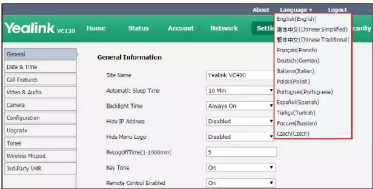Screen dimensions: 373x189
Task: Choose Polski (Polish) language
Action: click(293, 81)
